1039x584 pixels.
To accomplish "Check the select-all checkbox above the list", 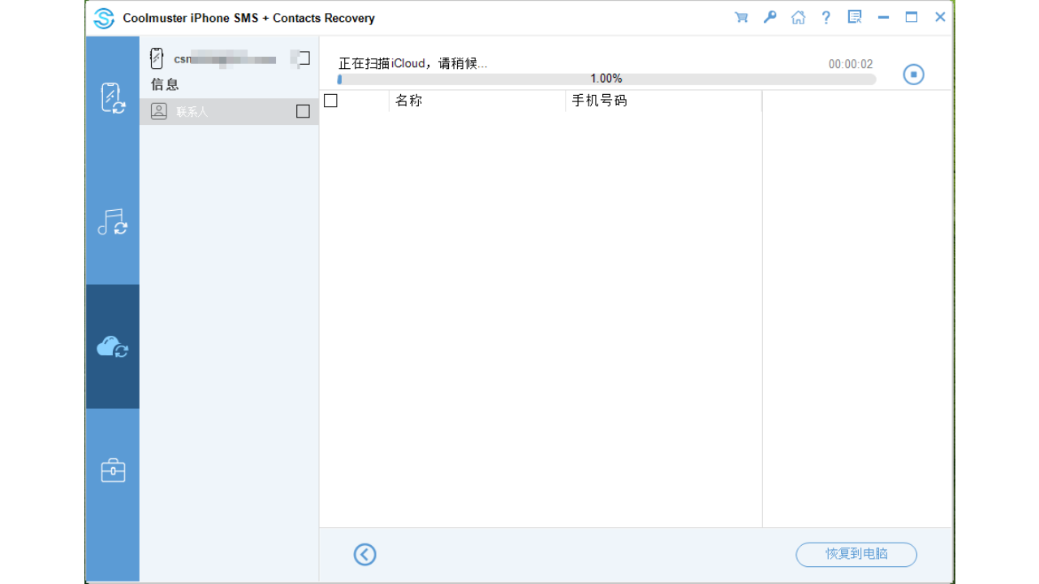I will pos(330,100).
